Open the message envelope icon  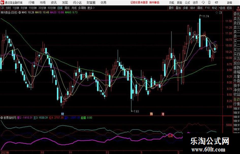[216, 3]
